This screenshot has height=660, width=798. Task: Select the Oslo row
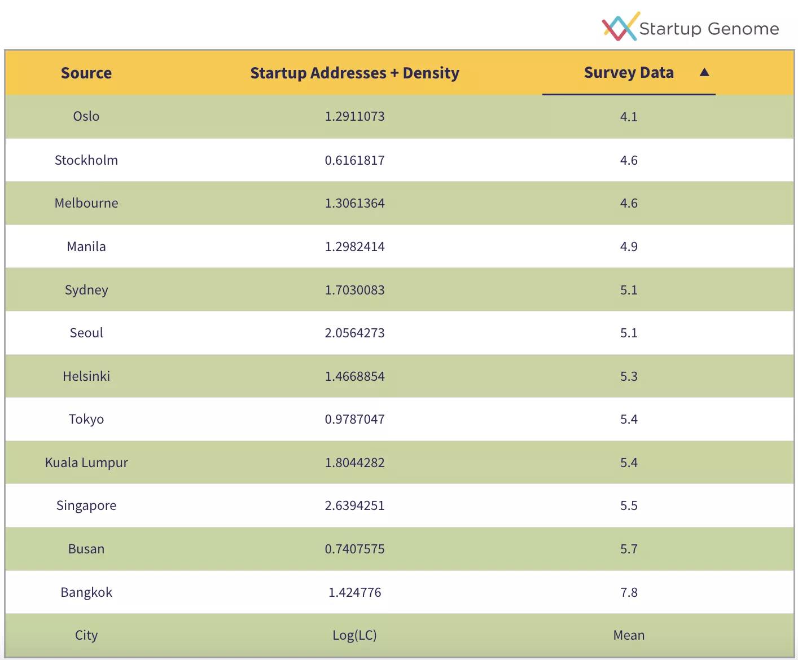(x=86, y=116)
